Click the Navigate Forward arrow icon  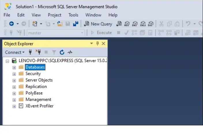pos(24,24)
